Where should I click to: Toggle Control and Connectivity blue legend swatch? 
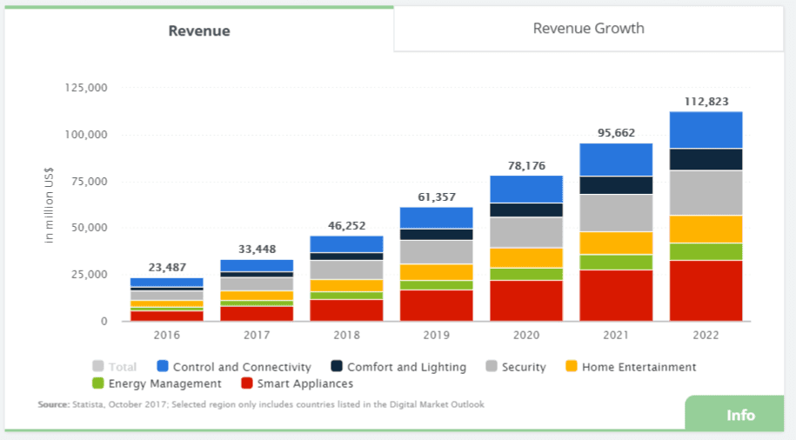pyautogui.click(x=163, y=366)
